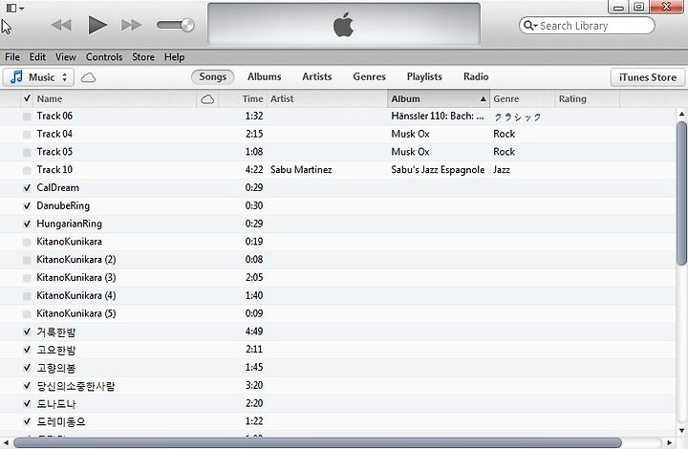
Task: Sort by the Name column header
Action: (x=115, y=98)
